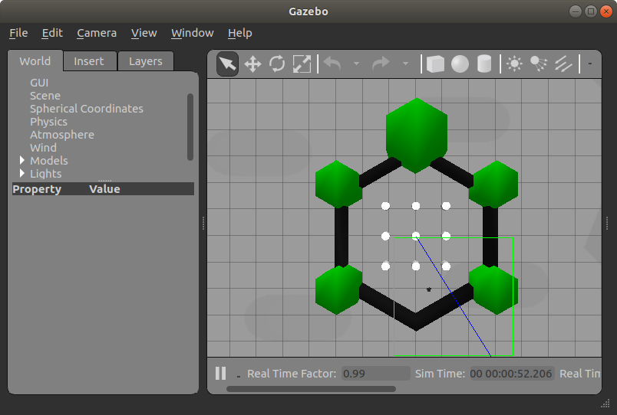This screenshot has height=415, width=617.
Task: Minimize the Gazebo window
Action: click(576, 11)
